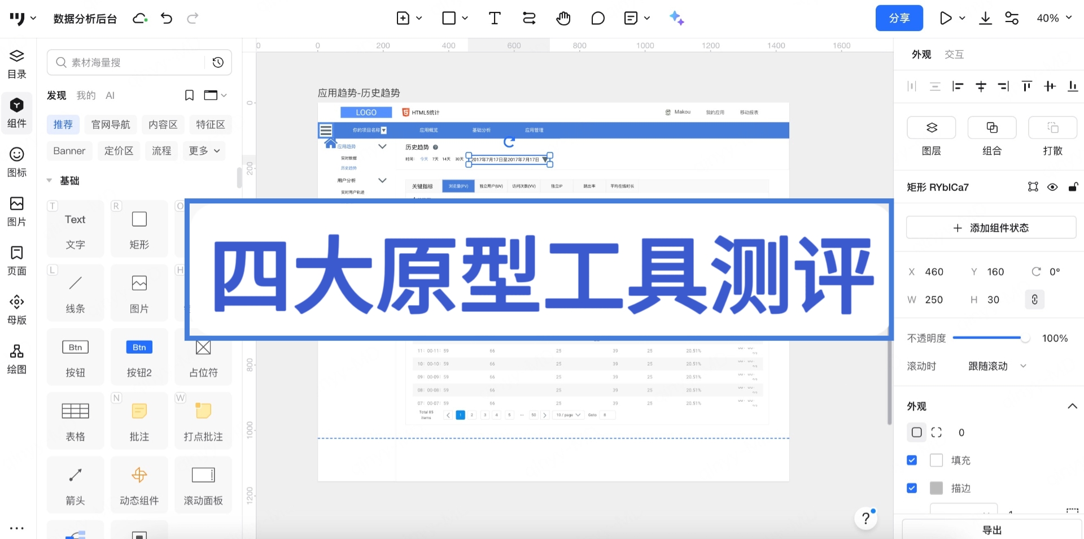Click the width W value 250
This screenshot has height=539, width=1084.
[x=934, y=299]
